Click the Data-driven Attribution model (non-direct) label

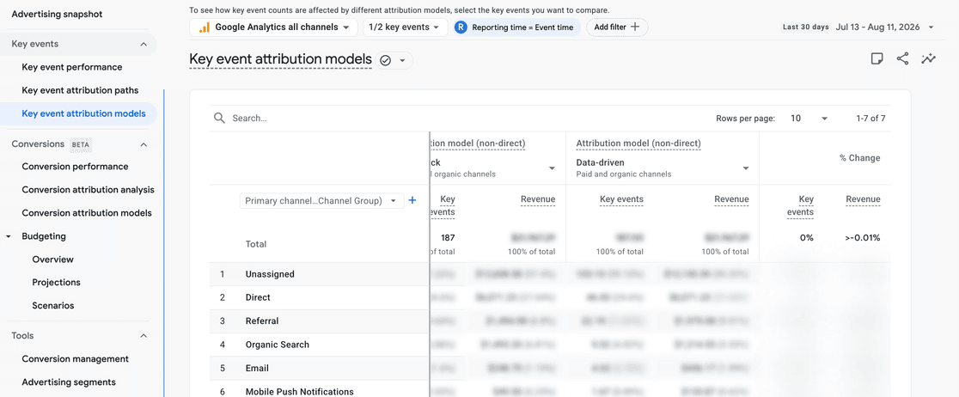click(638, 144)
